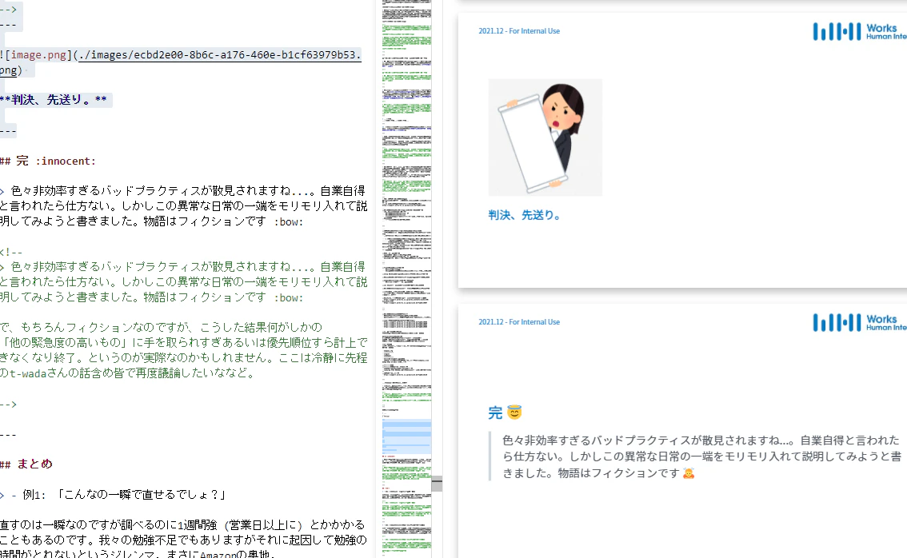The height and width of the screenshot is (558, 907).
Task: Click the '判決、先送り。' caption in the preview
Action: (x=525, y=215)
